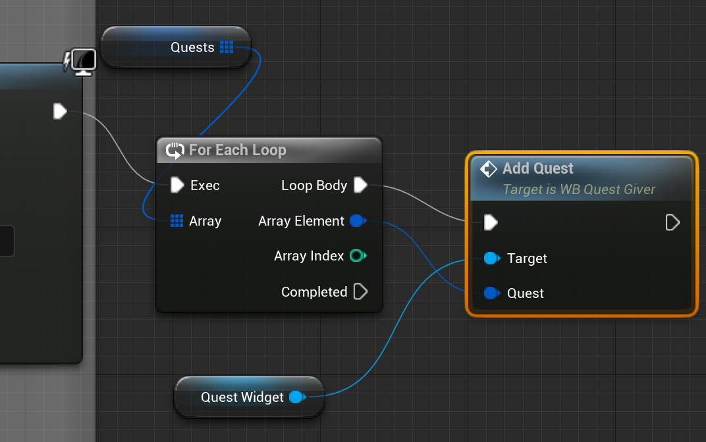This screenshot has width=706, height=442.
Task: Click the 'Array Element' label
Action: click(x=301, y=221)
